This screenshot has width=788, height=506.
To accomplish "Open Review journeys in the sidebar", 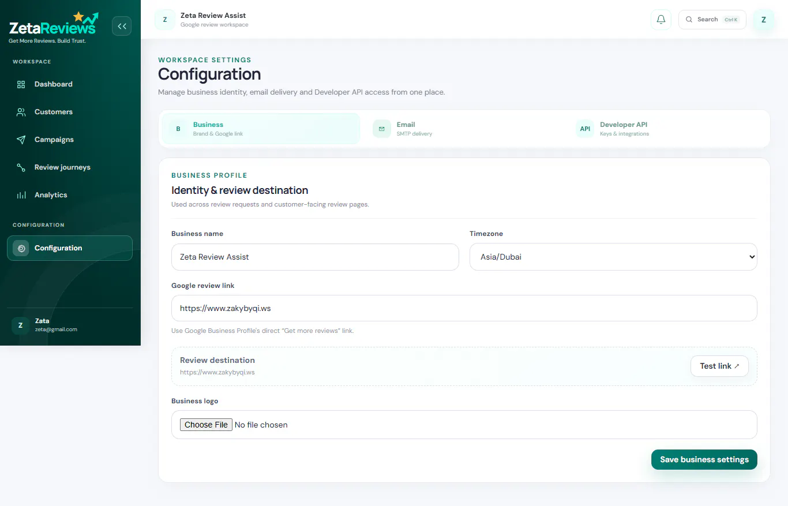I will [70, 167].
